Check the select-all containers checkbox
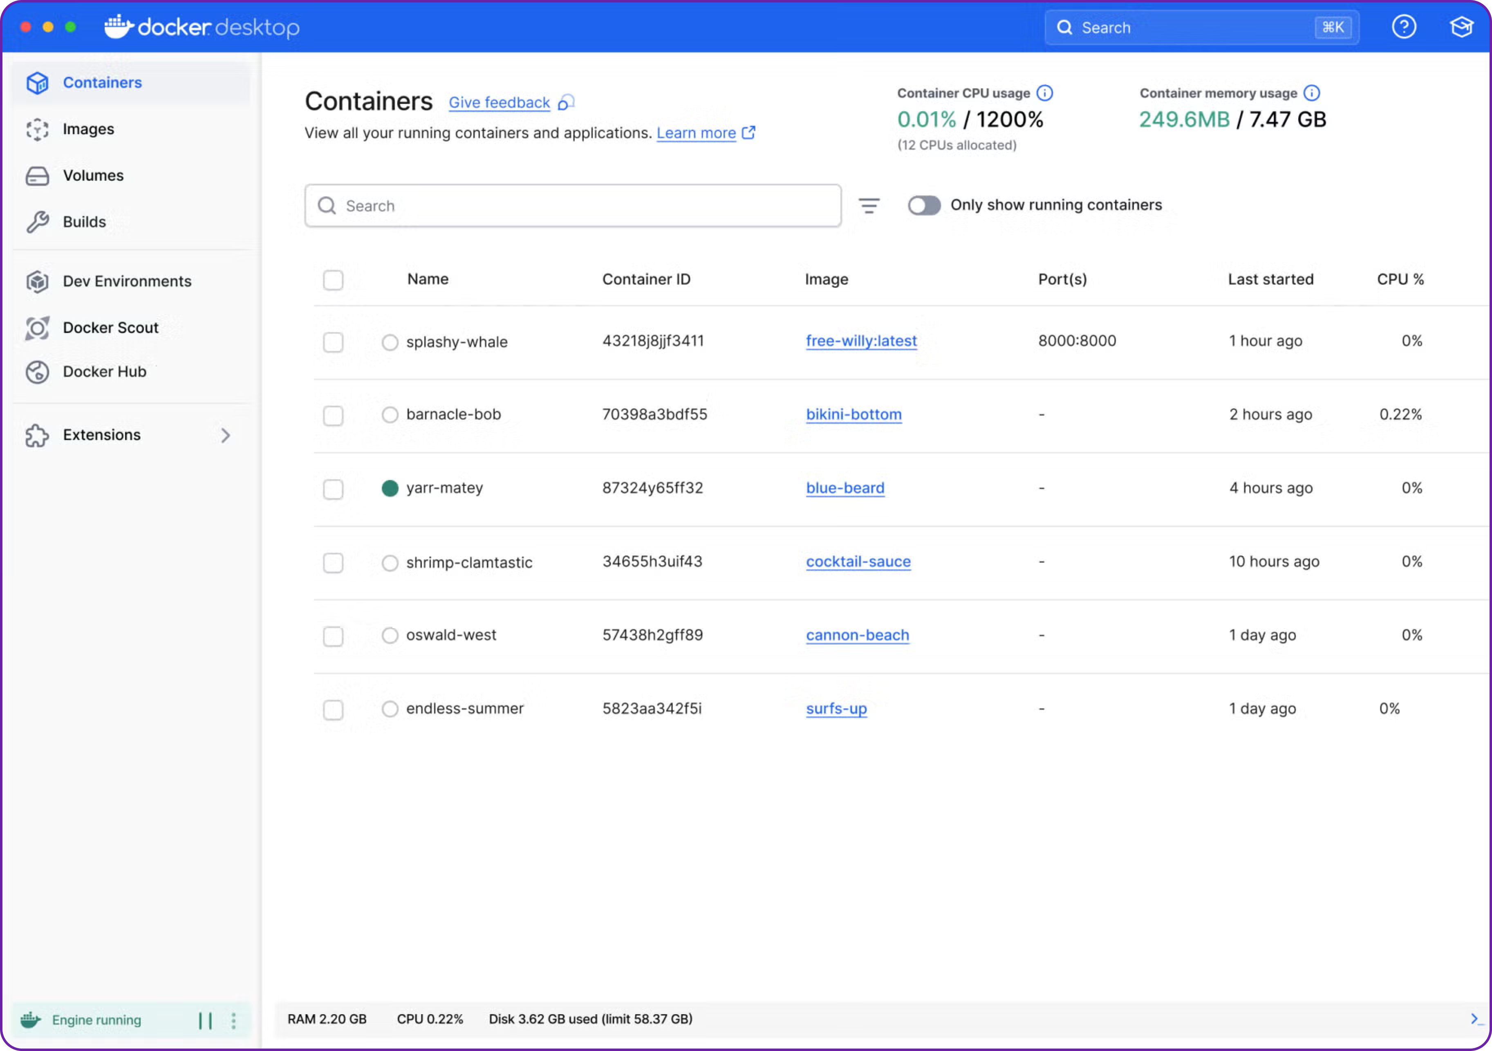 (333, 280)
